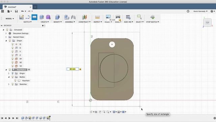Click the purple Create Form icon

click(48, 17)
